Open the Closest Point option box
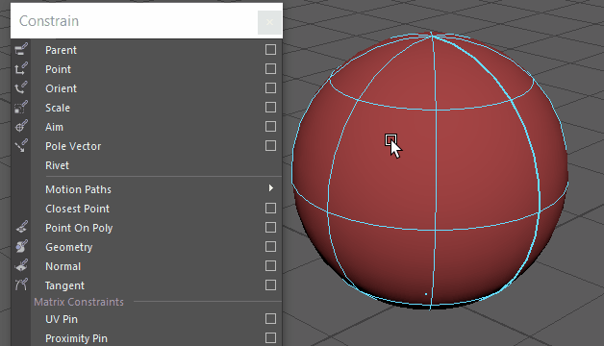The width and height of the screenshot is (604, 346). coord(270,209)
